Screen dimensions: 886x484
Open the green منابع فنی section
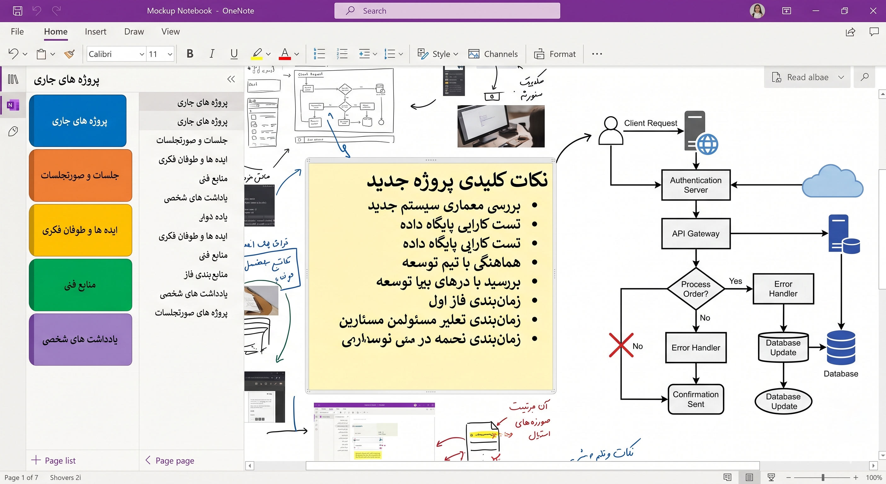80,285
